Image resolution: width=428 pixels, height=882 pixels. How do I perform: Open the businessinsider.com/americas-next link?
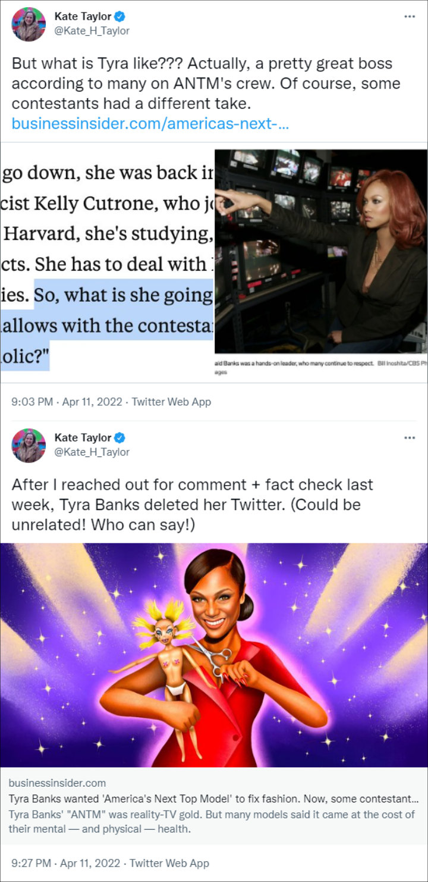(x=150, y=124)
